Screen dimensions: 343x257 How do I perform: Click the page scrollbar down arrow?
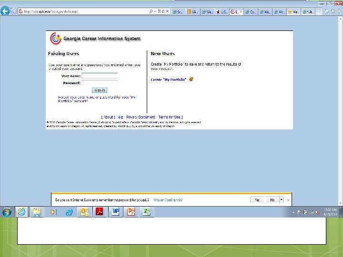[x=340, y=204]
